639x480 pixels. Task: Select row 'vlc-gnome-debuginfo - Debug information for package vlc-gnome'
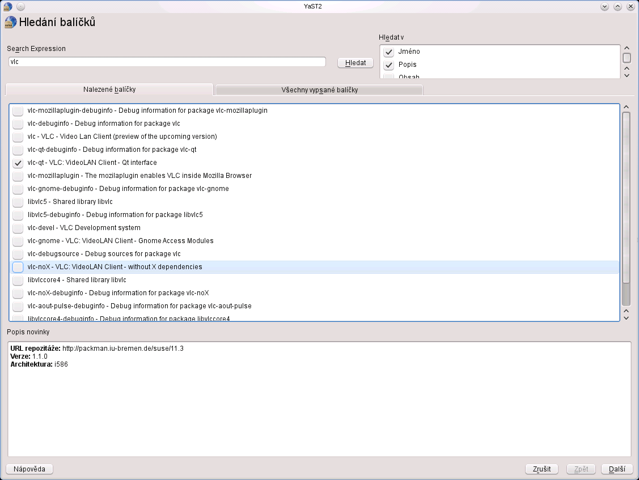coord(314,189)
